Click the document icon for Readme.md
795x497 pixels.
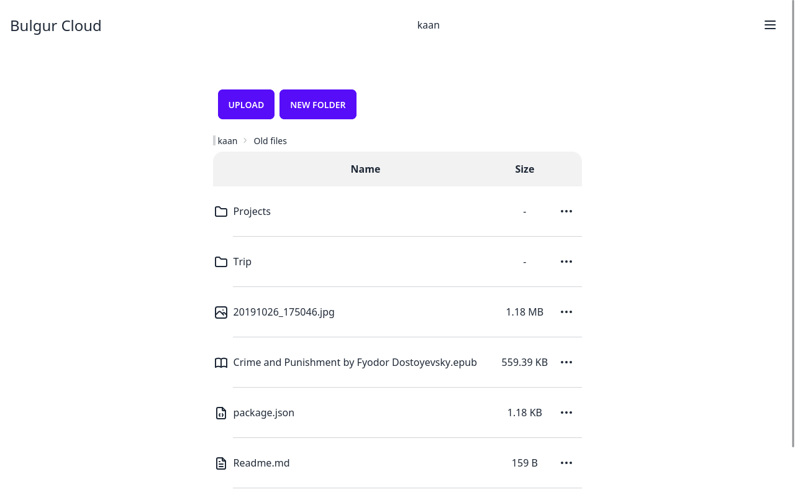click(x=221, y=463)
